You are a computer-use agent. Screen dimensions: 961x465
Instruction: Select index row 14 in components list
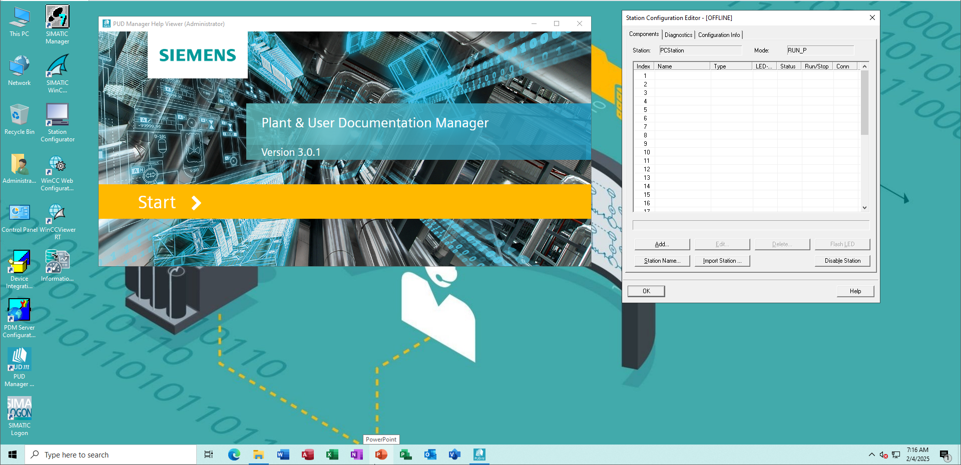click(746, 186)
